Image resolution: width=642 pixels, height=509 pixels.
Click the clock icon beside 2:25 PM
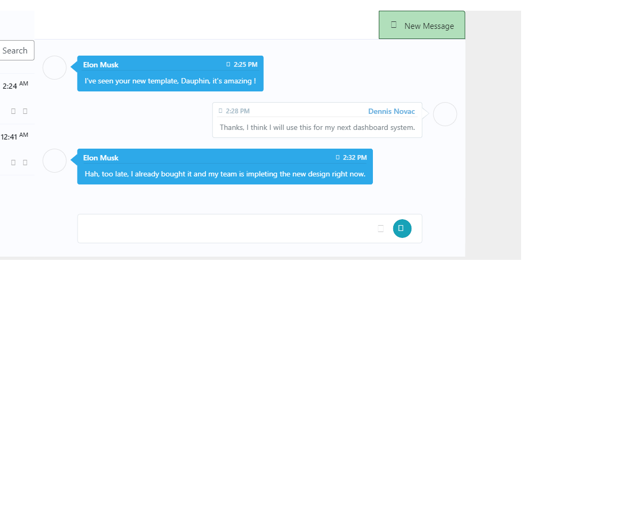[228, 64]
